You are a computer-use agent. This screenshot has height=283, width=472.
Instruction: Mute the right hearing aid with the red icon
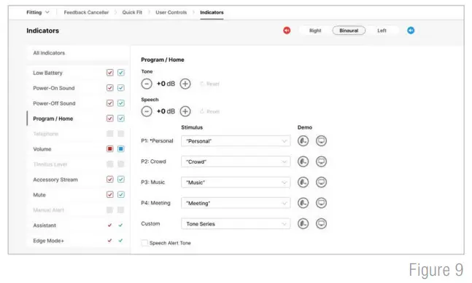(x=287, y=31)
